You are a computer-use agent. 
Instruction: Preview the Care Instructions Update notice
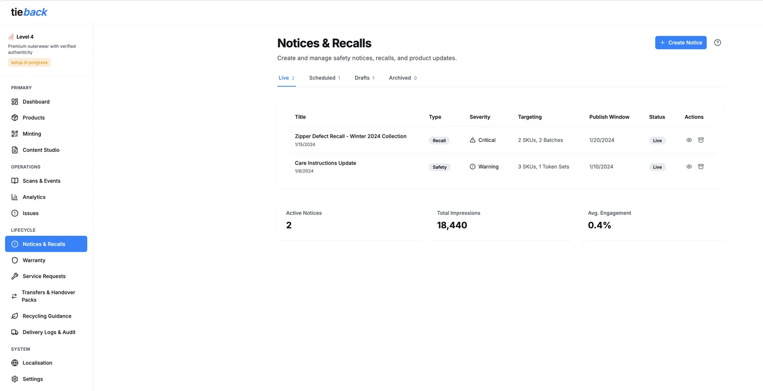coord(688,167)
